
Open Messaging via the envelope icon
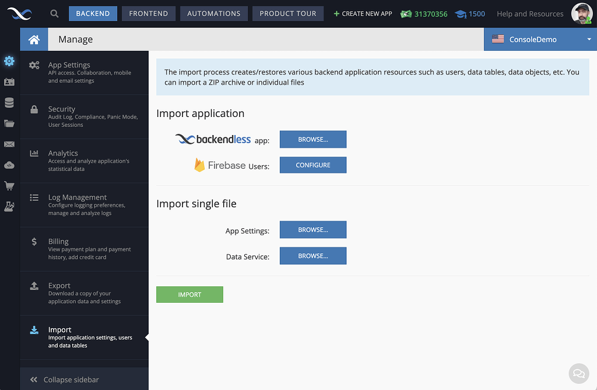[9, 144]
